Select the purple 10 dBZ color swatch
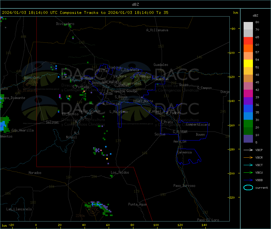The height and width of the screenshot is (229, 271). (248, 139)
